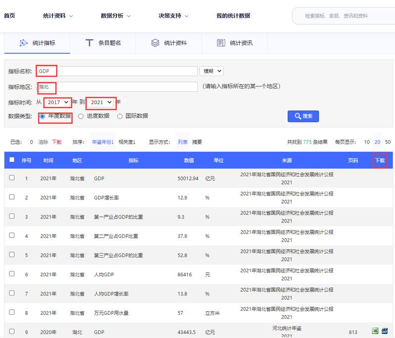Click the layered 统计资料 tab icon
Viewport: 395px width, 338px height.
(x=155, y=43)
